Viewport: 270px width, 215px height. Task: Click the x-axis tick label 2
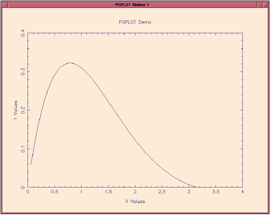pyautogui.click(x=135, y=192)
